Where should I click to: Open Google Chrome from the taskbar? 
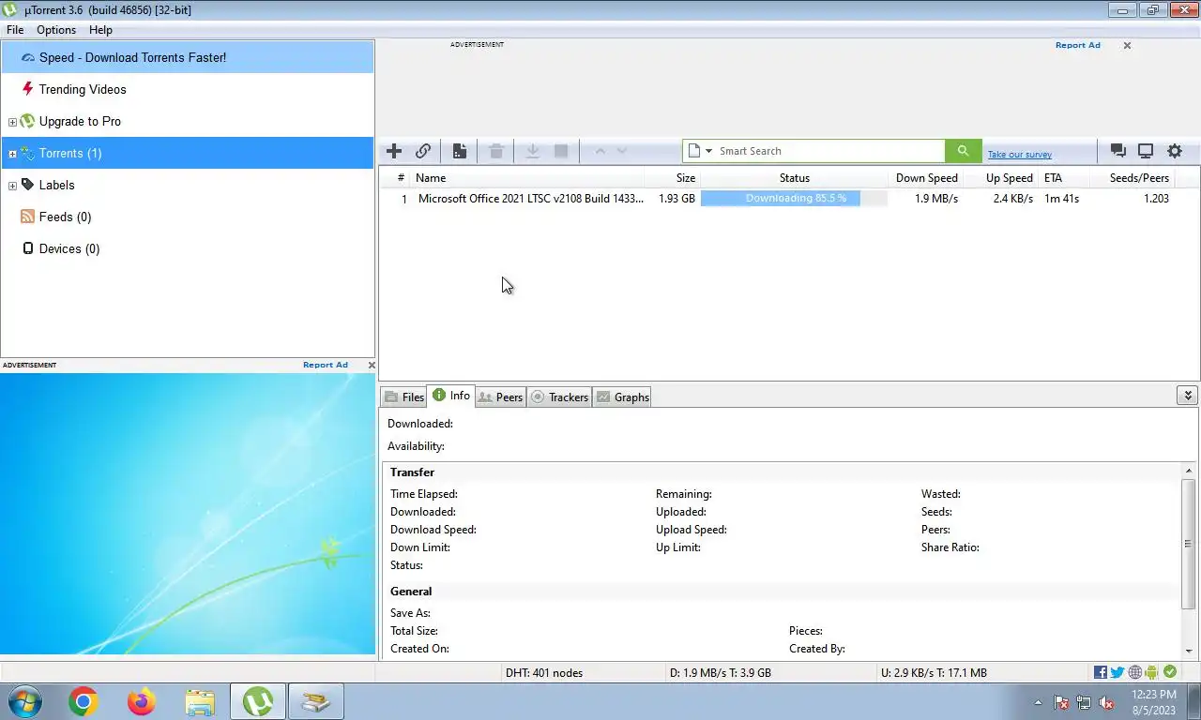pos(83,701)
